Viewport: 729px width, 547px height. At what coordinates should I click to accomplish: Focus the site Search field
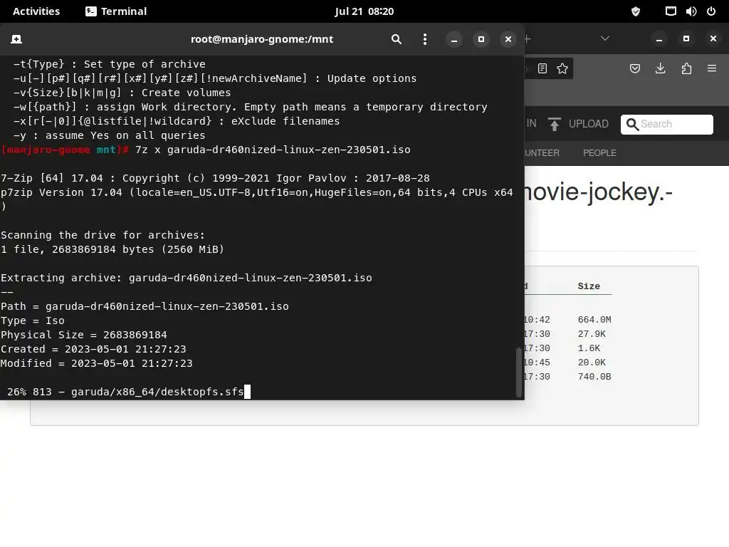pyautogui.click(x=666, y=124)
